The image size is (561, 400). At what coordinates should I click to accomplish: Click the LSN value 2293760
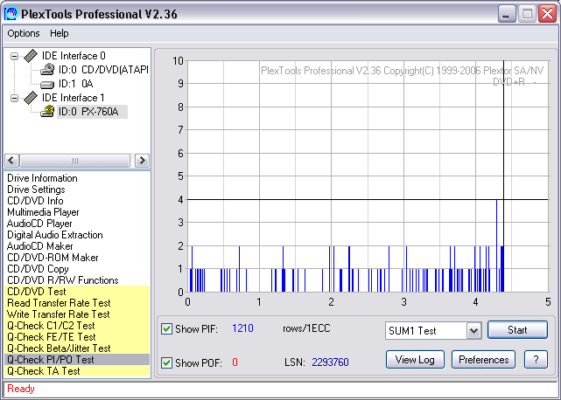(x=330, y=362)
